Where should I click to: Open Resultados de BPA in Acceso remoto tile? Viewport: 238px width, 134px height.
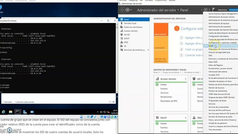point(169,101)
